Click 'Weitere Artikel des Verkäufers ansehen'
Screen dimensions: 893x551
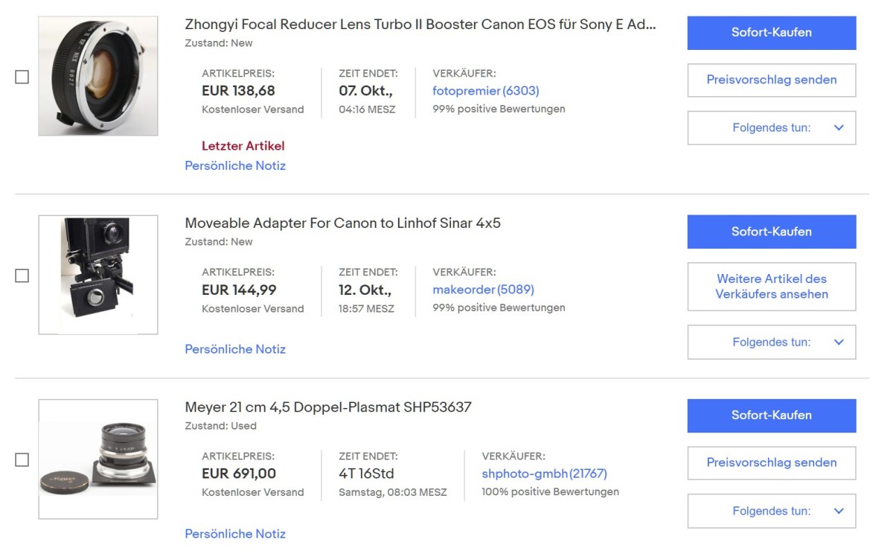pyautogui.click(x=771, y=286)
